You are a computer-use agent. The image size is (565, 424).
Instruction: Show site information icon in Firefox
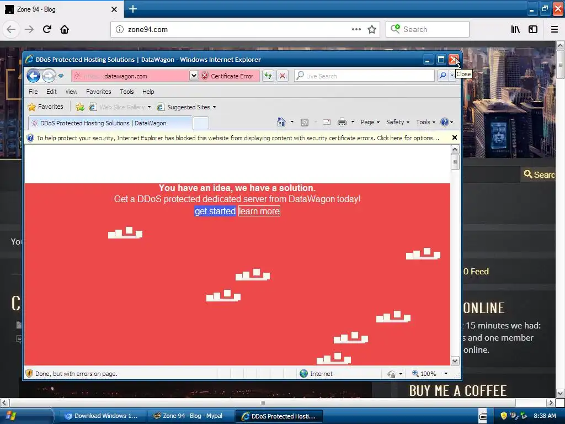pos(120,30)
